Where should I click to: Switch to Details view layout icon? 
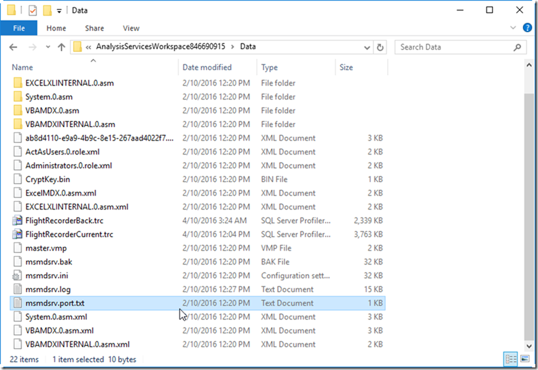pos(511,360)
